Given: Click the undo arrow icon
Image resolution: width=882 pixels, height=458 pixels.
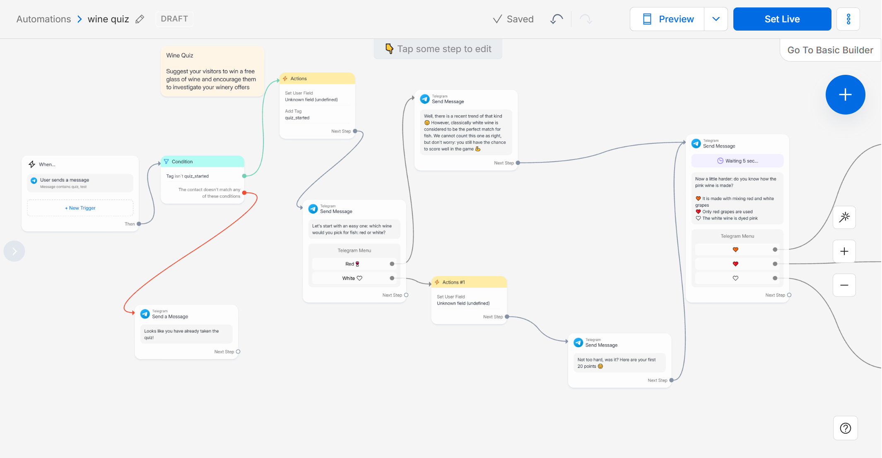Looking at the screenshot, I should (557, 19).
